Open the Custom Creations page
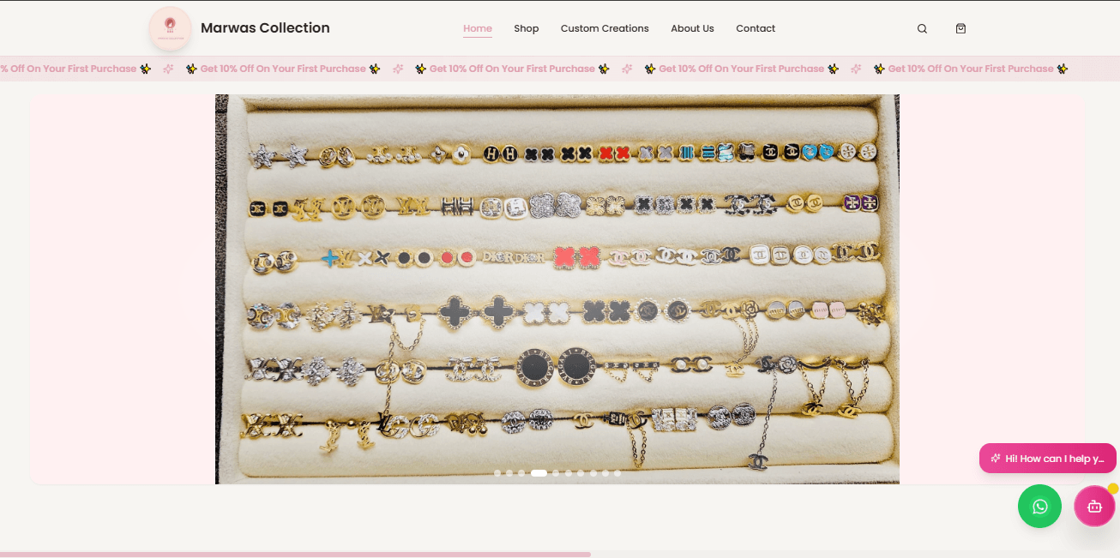This screenshot has height=558, width=1120. point(605,27)
